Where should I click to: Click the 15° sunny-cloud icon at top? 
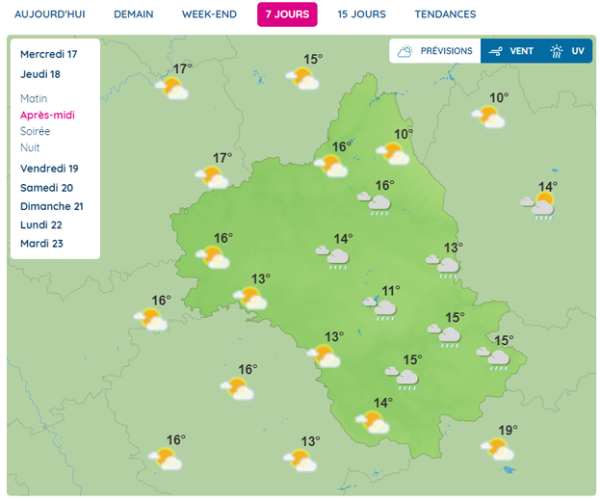click(302, 78)
